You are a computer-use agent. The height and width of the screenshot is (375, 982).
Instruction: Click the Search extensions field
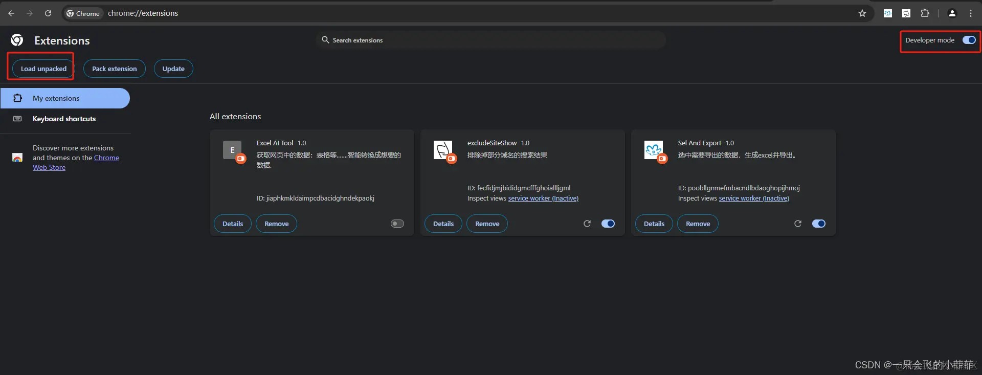point(491,40)
